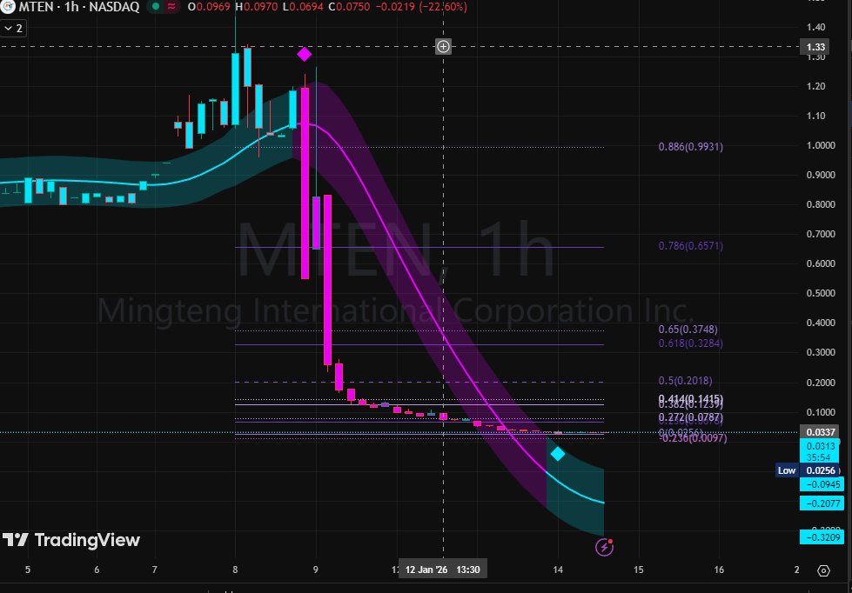This screenshot has width=852, height=593.
Task: Select the 0.5(0.2018) Fibonacci label
Action: tap(685, 381)
